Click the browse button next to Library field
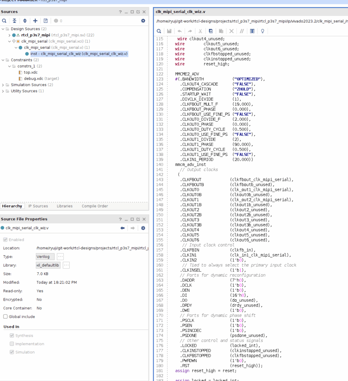This screenshot has height=381, width=348. [x=66, y=265]
